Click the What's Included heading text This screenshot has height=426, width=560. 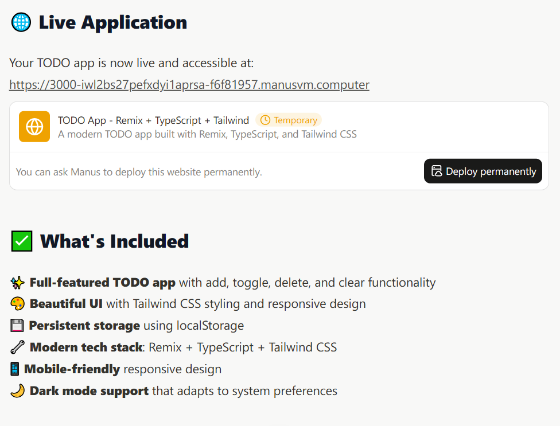pyautogui.click(x=114, y=241)
